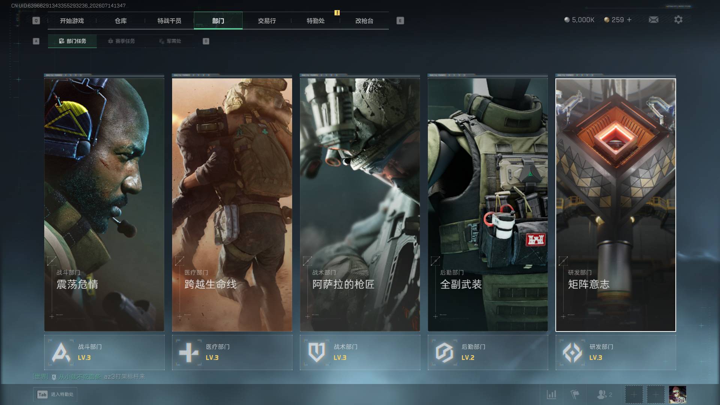The height and width of the screenshot is (405, 720).
Task: Click the plus next to 259 currency
Action: click(x=629, y=19)
